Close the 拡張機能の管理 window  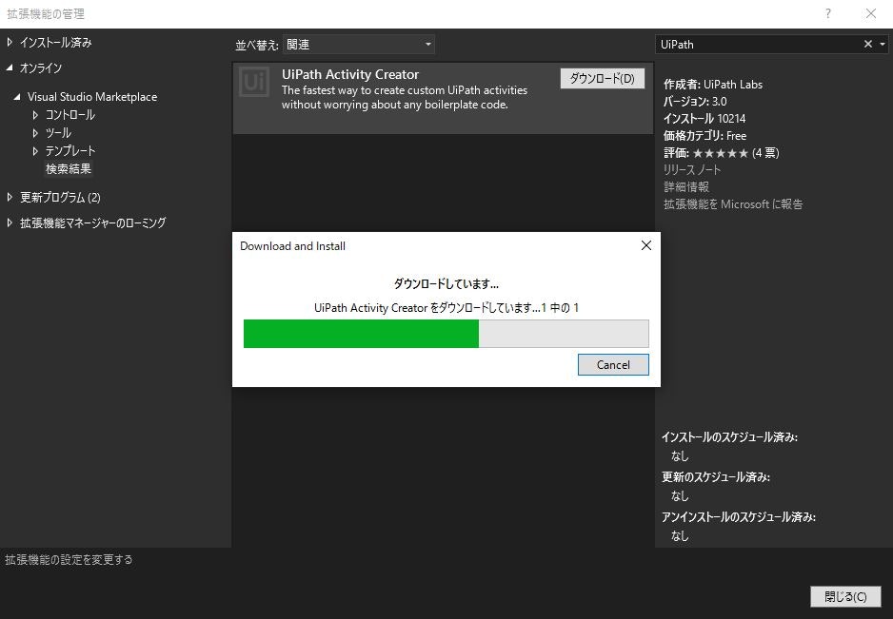coord(871,13)
